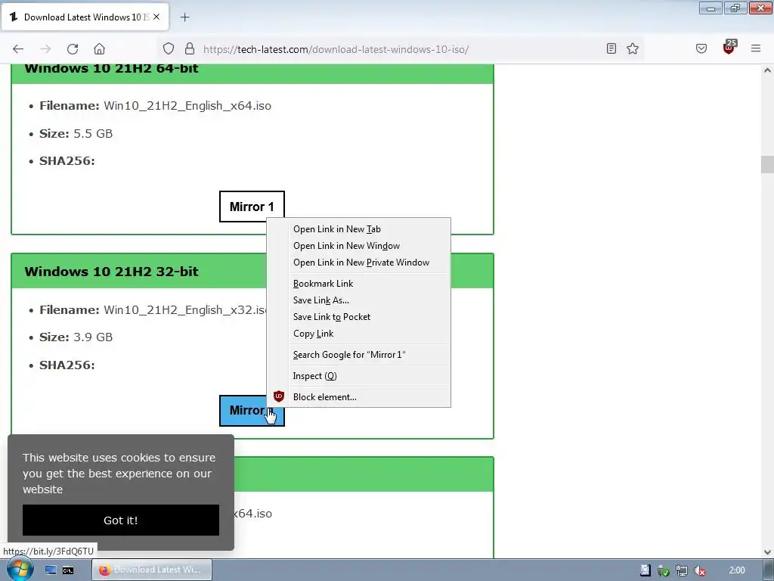Click scrollbar up arrow
Viewport: 774px width, 581px height.
[x=767, y=70]
